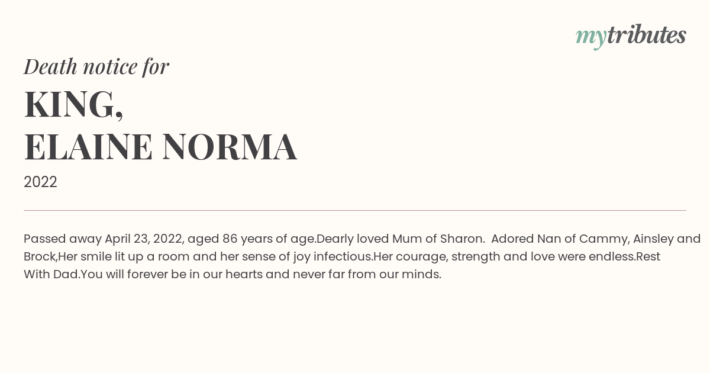Image resolution: width=710 pixels, height=373 pixels.
Task: Click the words "Passed away" in notice
Action: (62, 239)
